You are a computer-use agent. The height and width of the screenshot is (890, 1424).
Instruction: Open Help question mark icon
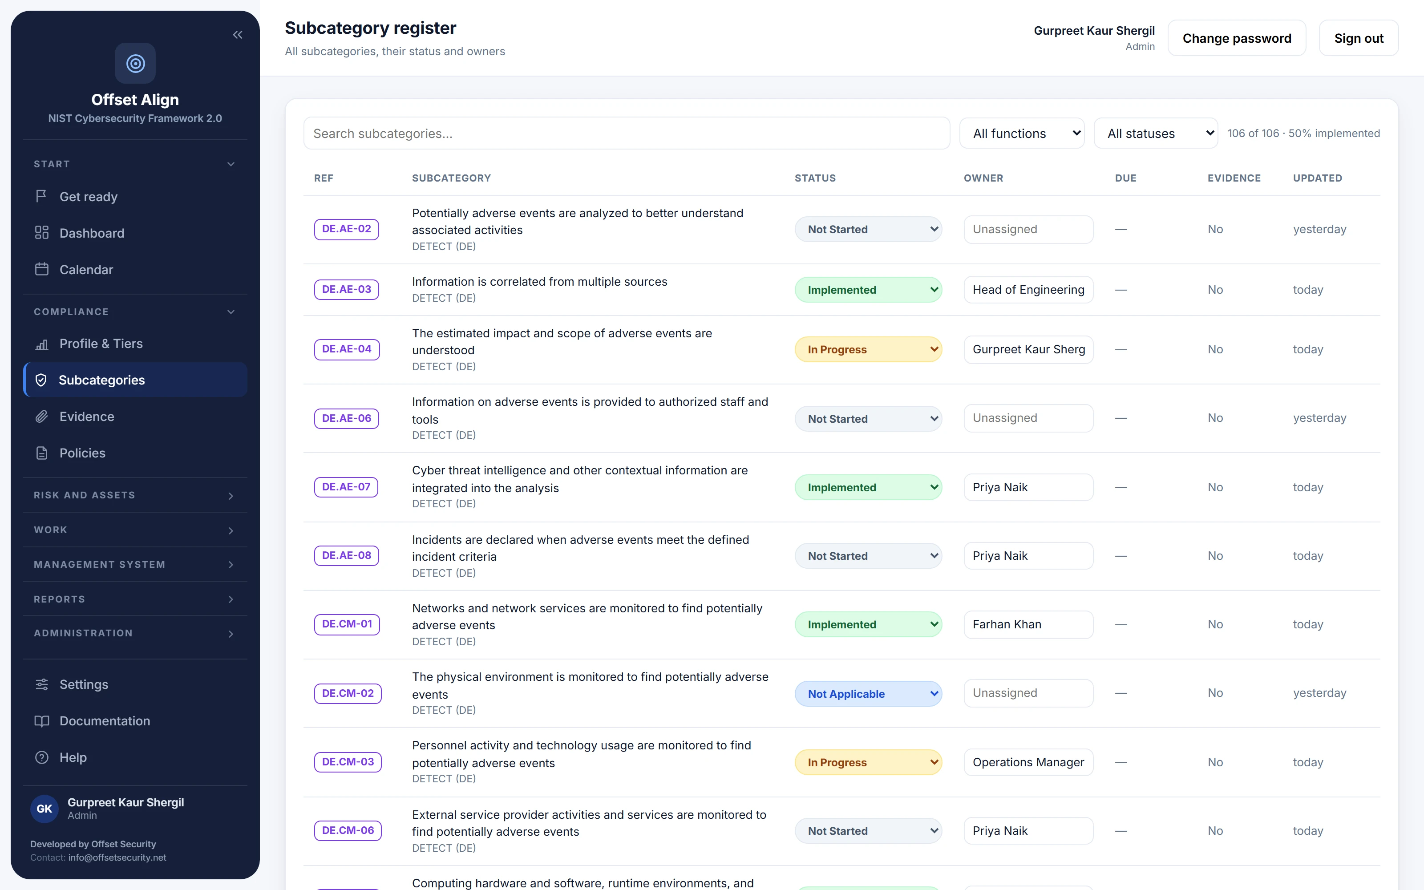pyautogui.click(x=41, y=757)
